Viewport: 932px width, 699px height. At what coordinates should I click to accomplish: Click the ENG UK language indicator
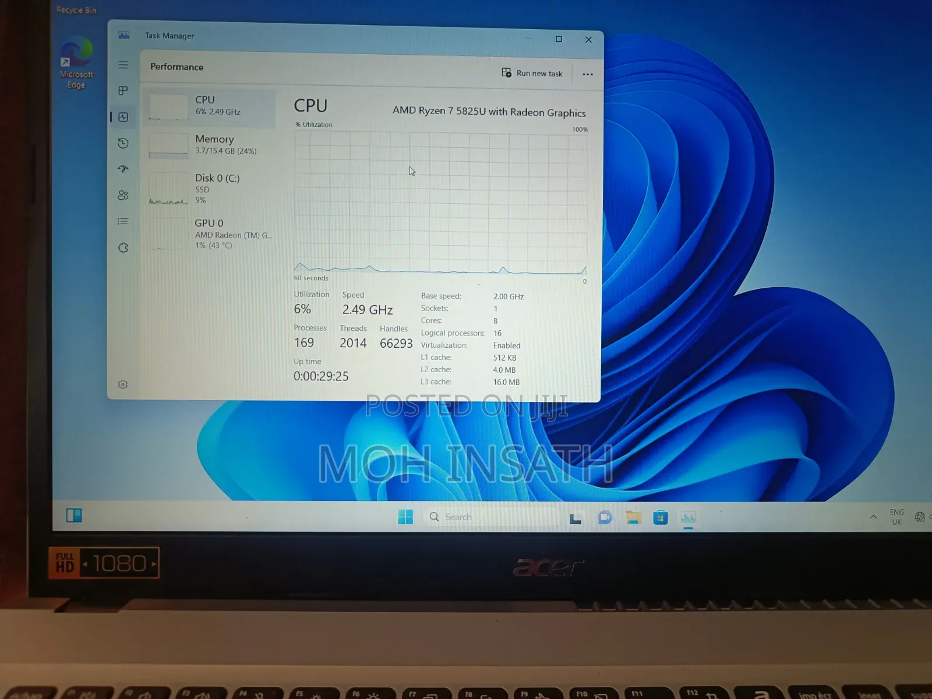pyautogui.click(x=896, y=517)
